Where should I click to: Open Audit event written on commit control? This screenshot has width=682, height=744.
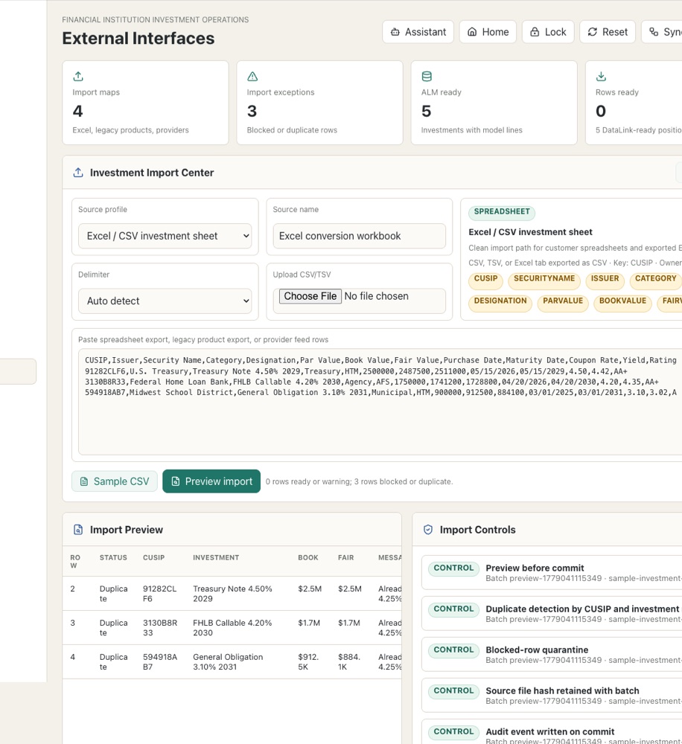552,733
